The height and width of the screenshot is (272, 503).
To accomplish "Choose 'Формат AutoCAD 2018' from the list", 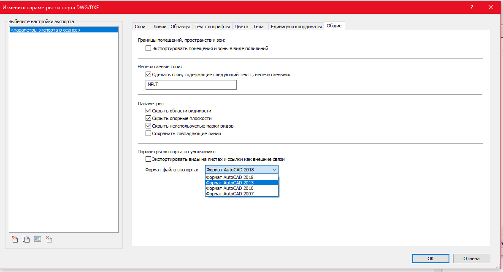I will [241, 177].
